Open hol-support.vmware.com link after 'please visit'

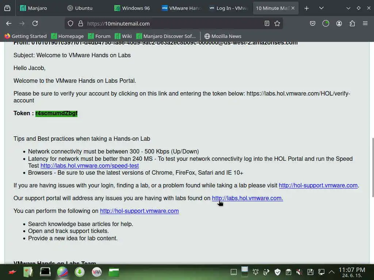pos(318,186)
